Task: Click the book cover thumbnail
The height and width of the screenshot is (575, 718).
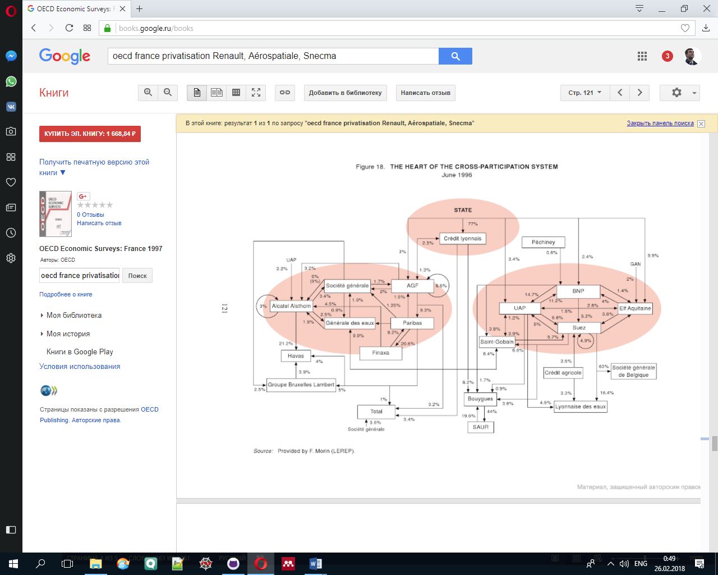Action: pos(56,213)
